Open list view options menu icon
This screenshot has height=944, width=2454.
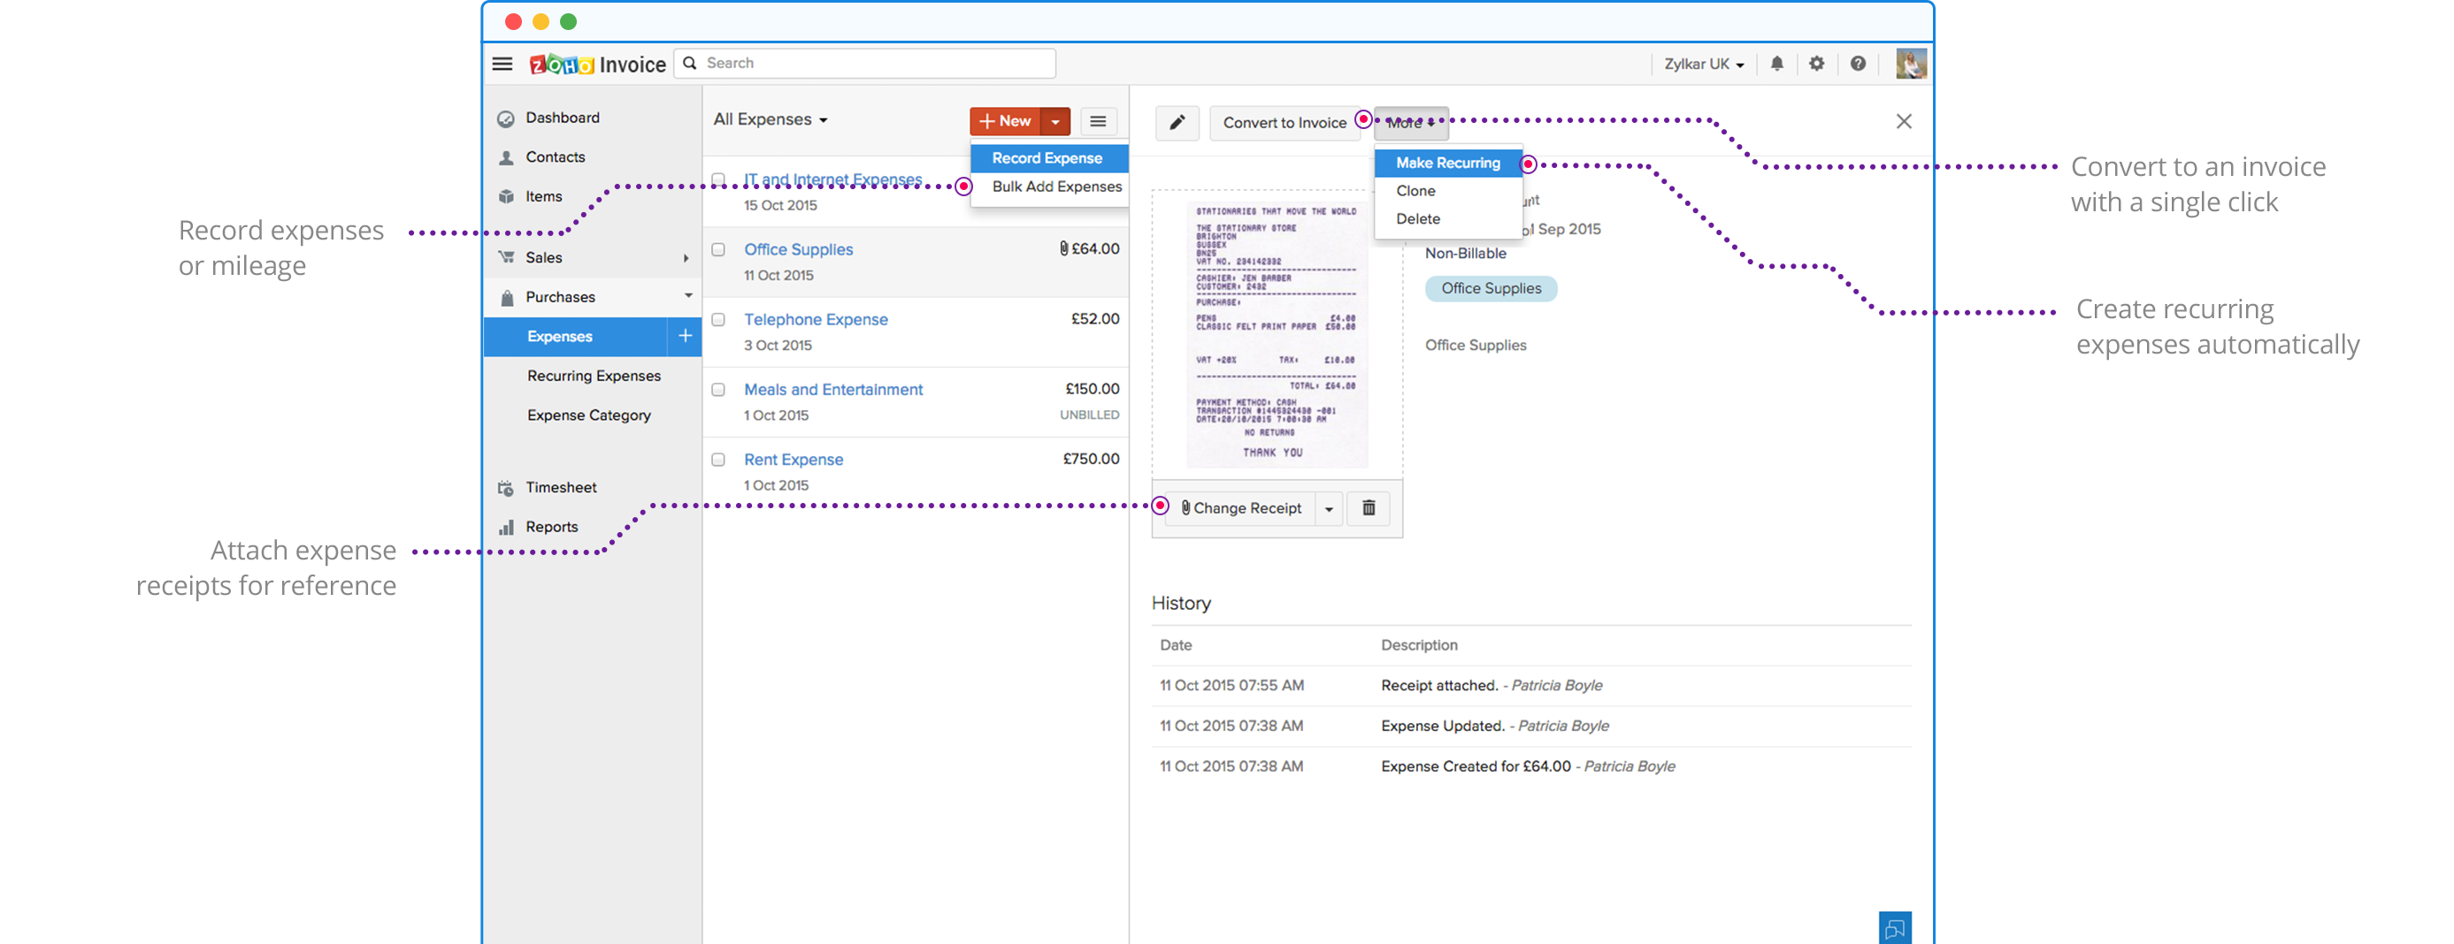1098,121
